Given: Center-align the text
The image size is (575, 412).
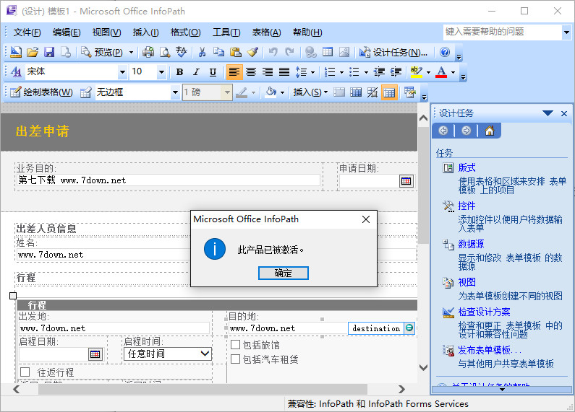Looking at the screenshot, I should [x=251, y=72].
